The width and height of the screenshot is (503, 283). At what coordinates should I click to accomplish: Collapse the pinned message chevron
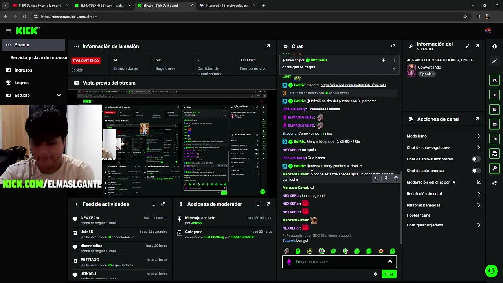[394, 68]
